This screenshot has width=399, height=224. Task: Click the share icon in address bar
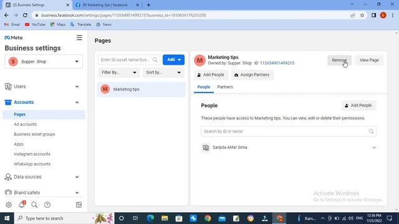[x=353, y=15]
